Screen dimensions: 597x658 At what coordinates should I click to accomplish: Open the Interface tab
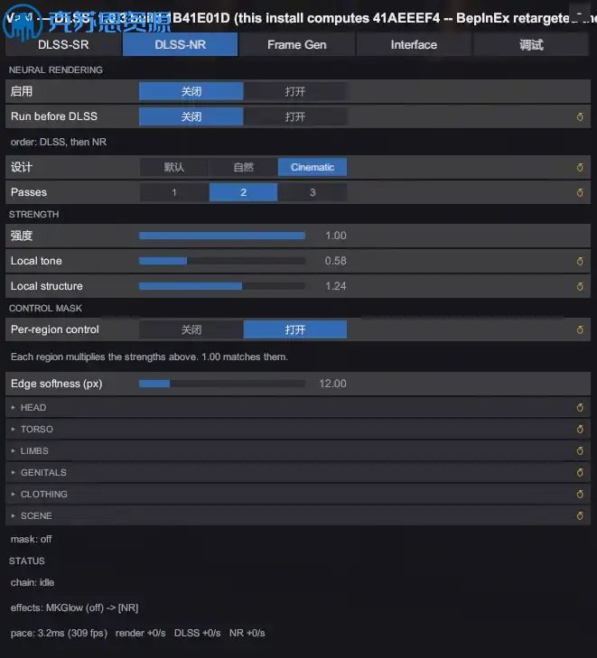[x=414, y=44]
